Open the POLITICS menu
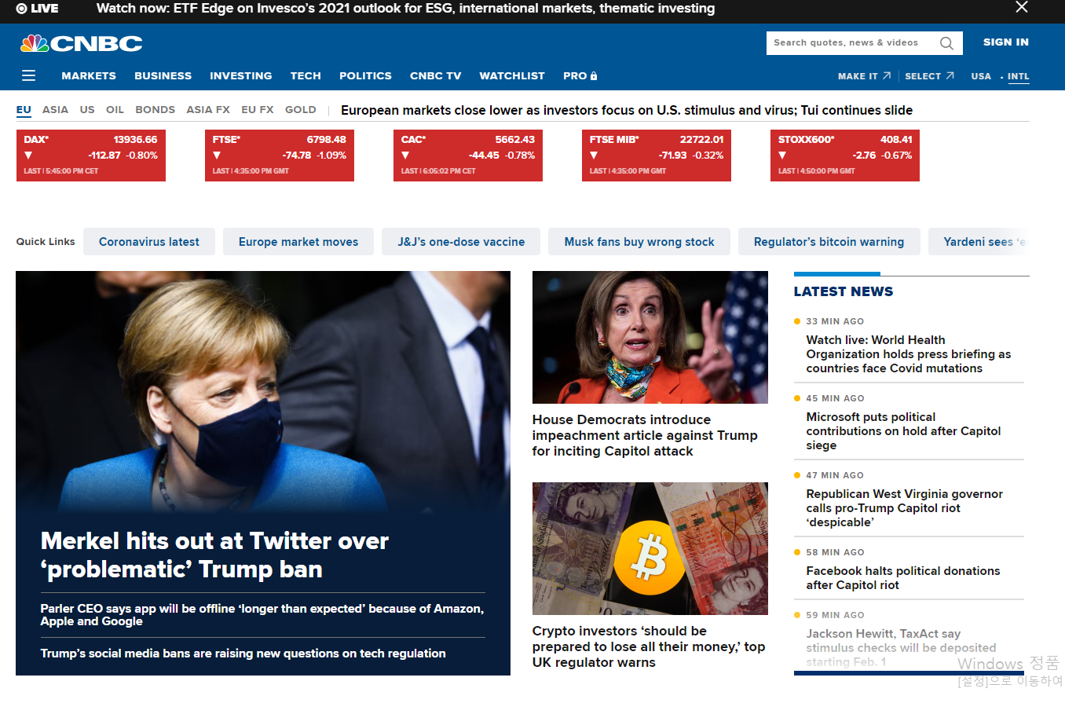The height and width of the screenshot is (703, 1065). 365,76
